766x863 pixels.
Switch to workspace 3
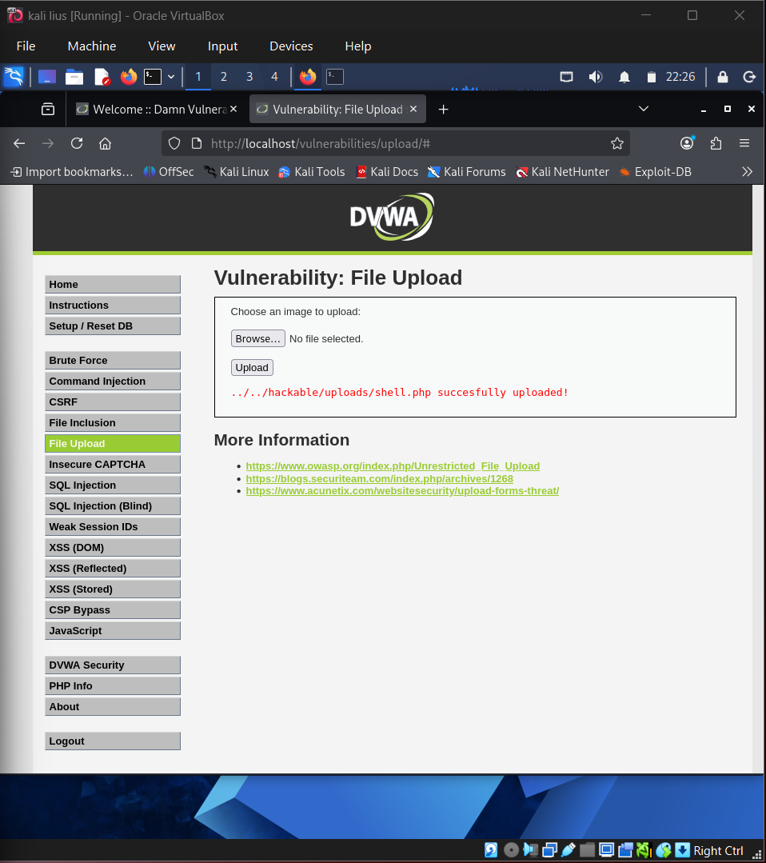tap(249, 77)
